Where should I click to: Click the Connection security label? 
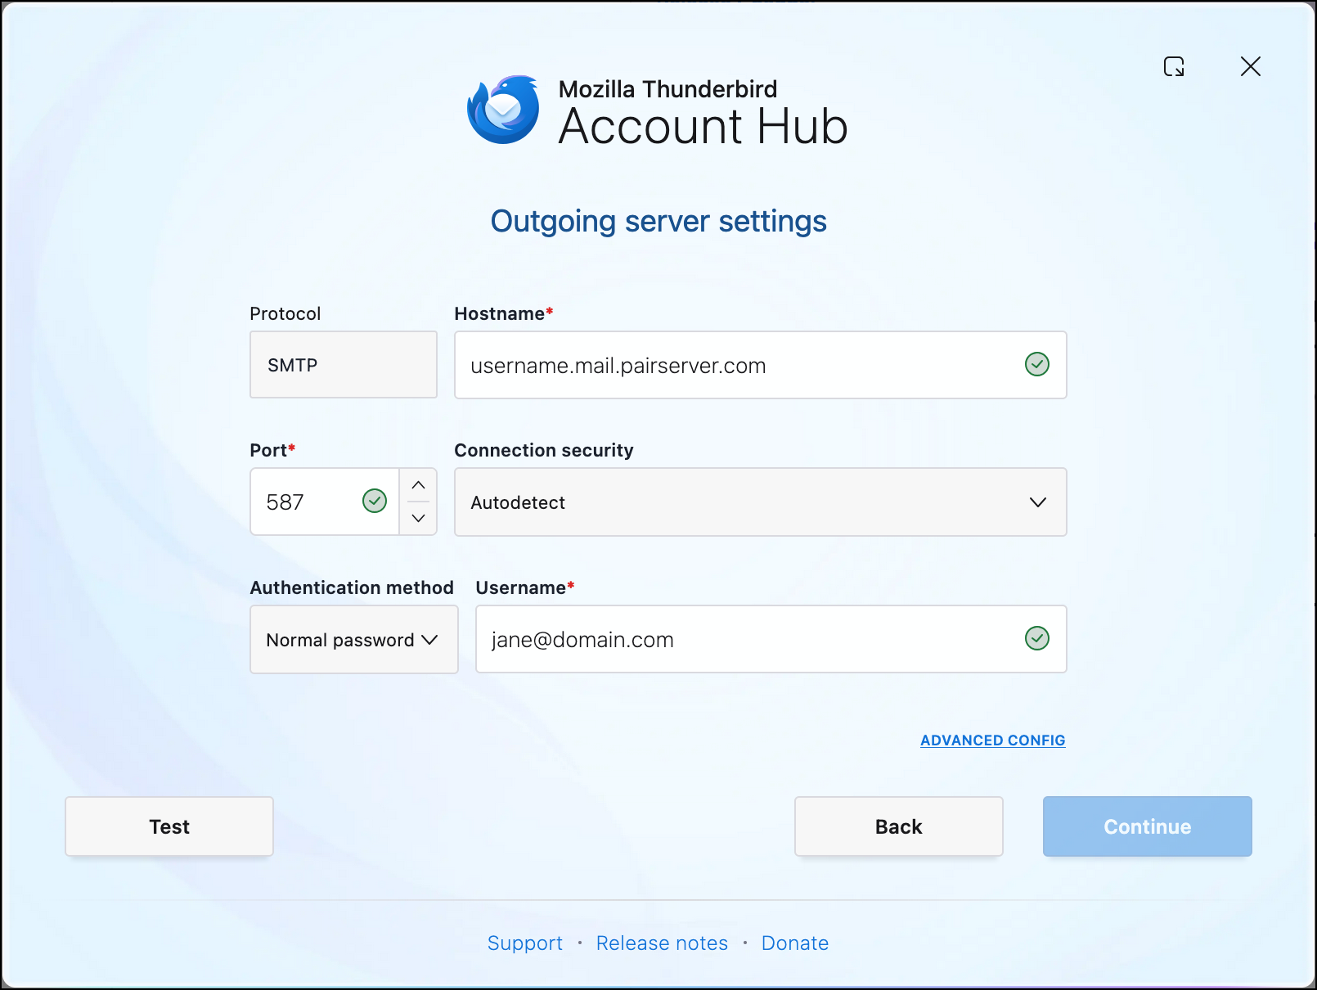(544, 450)
